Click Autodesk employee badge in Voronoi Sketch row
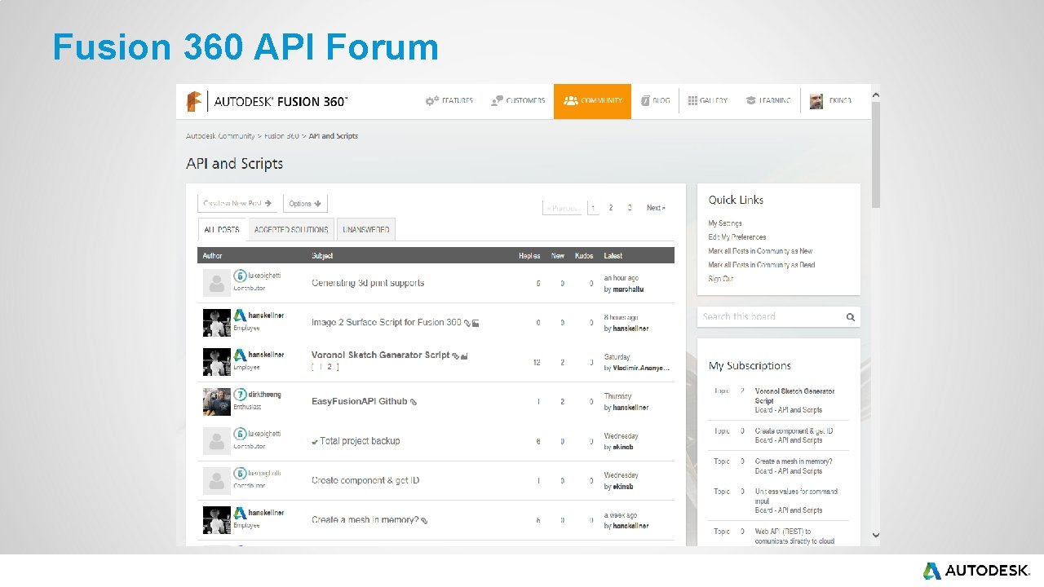Viewport: 1044px width, 587px height. coord(240,355)
